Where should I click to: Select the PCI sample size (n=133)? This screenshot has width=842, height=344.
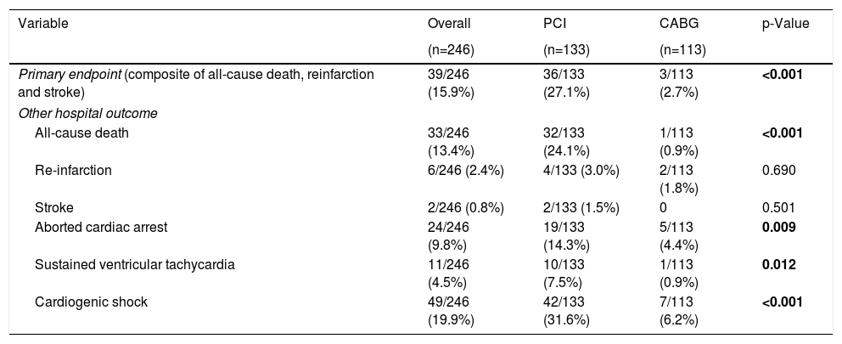(565, 49)
